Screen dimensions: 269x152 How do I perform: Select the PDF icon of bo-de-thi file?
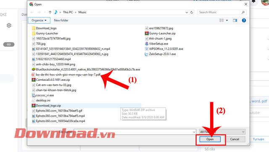pyautogui.click(x=33, y=75)
